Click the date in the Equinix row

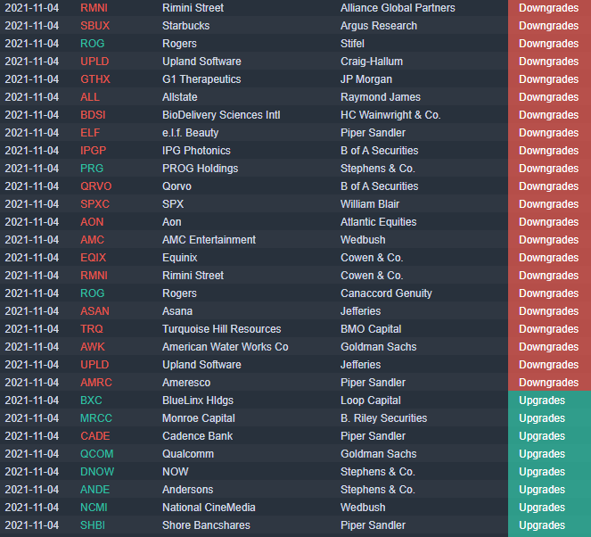(x=32, y=258)
